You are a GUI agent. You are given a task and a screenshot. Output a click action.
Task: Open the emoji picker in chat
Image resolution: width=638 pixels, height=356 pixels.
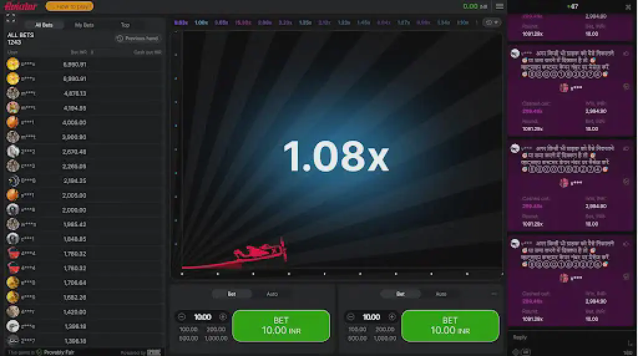pyautogui.click(x=516, y=352)
